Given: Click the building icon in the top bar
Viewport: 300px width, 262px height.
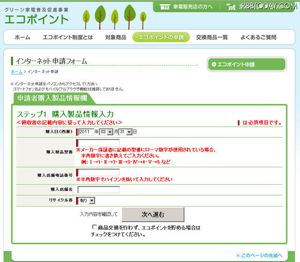Looking at the screenshot, I should pos(231,7).
